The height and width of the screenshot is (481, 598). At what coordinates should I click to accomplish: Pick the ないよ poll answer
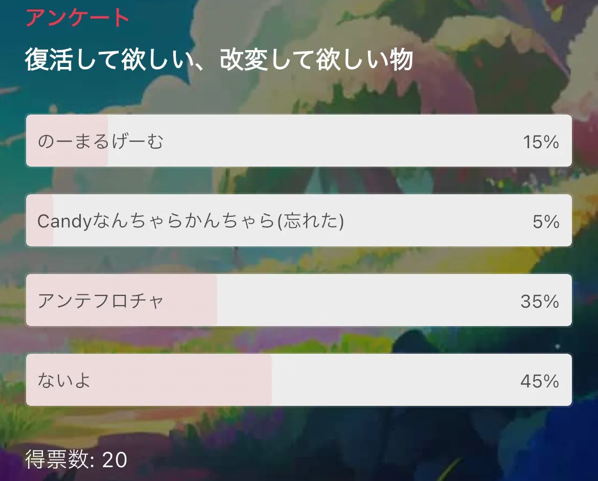point(64,381)
